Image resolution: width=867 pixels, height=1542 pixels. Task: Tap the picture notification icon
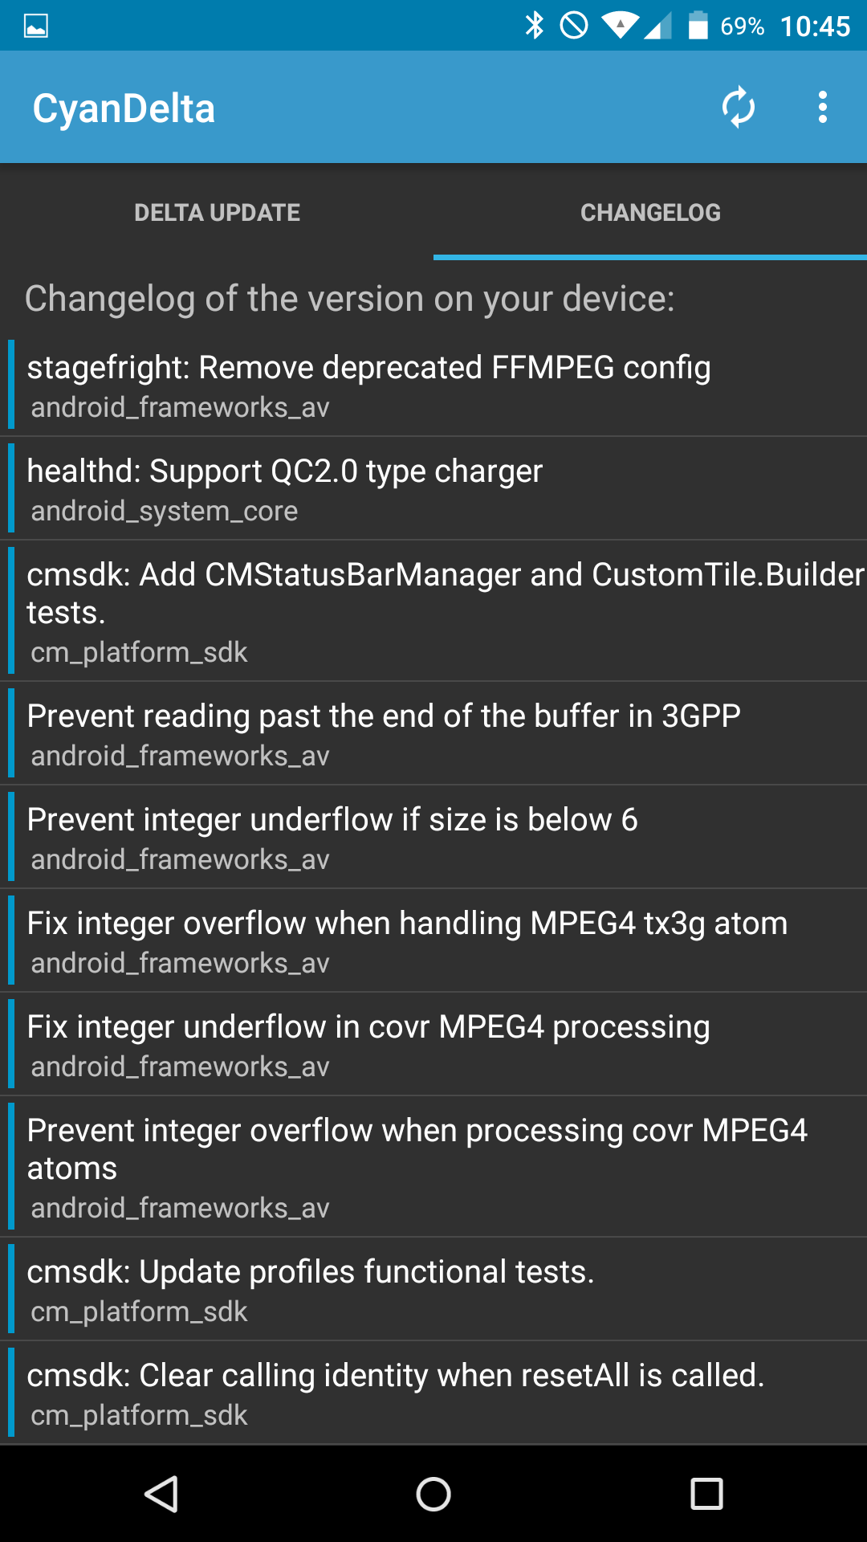coord(36,27)
